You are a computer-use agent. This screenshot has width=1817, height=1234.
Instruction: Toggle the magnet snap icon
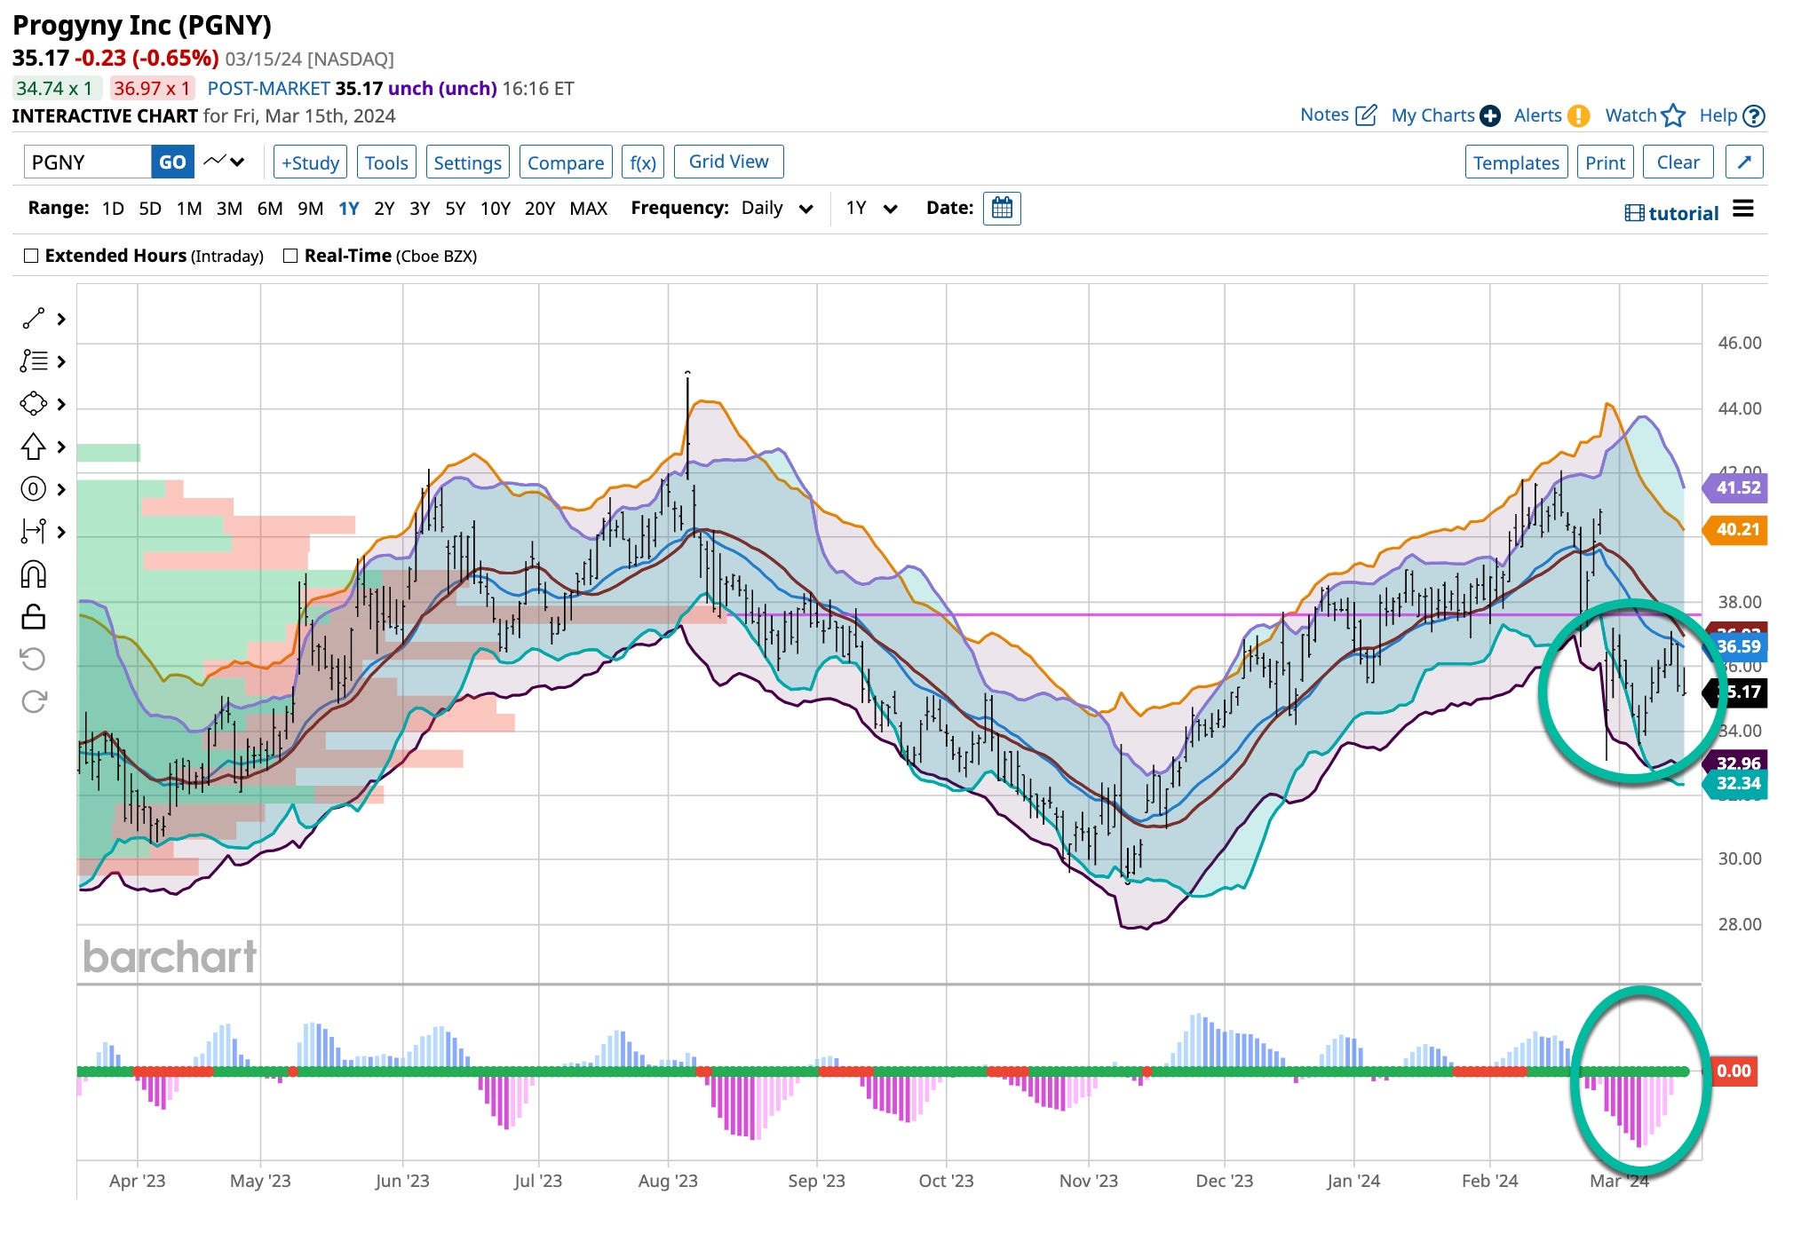(x=33, y=574)
